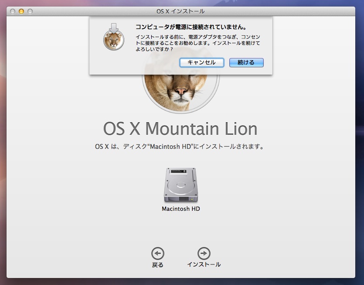Click the インストール forward arrow icon
Image resolution: width=364 pixels, height=285 pixels.
click(x=204, y=254)
